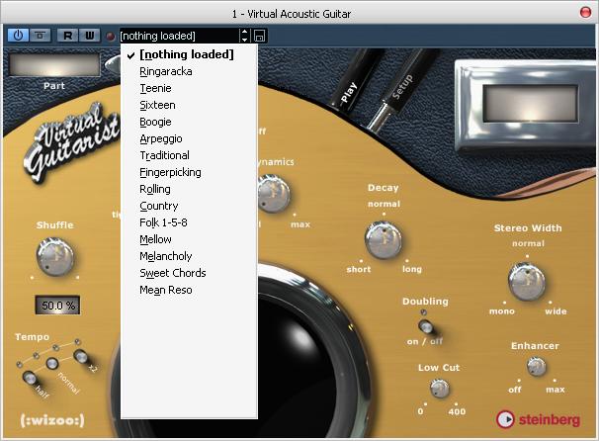Toggle the Doubling on/off switch

click(x=425, y=323)
